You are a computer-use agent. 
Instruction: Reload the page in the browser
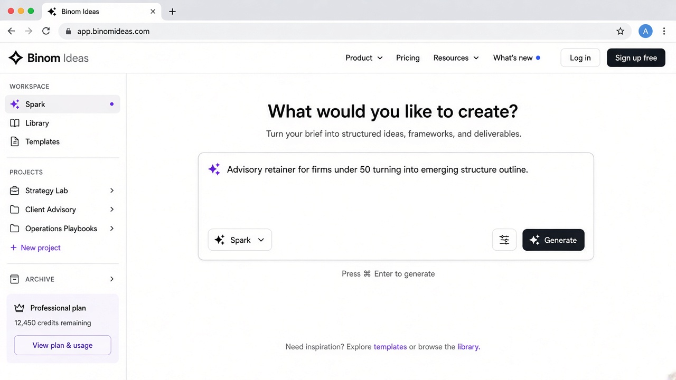tap(46, 31)
